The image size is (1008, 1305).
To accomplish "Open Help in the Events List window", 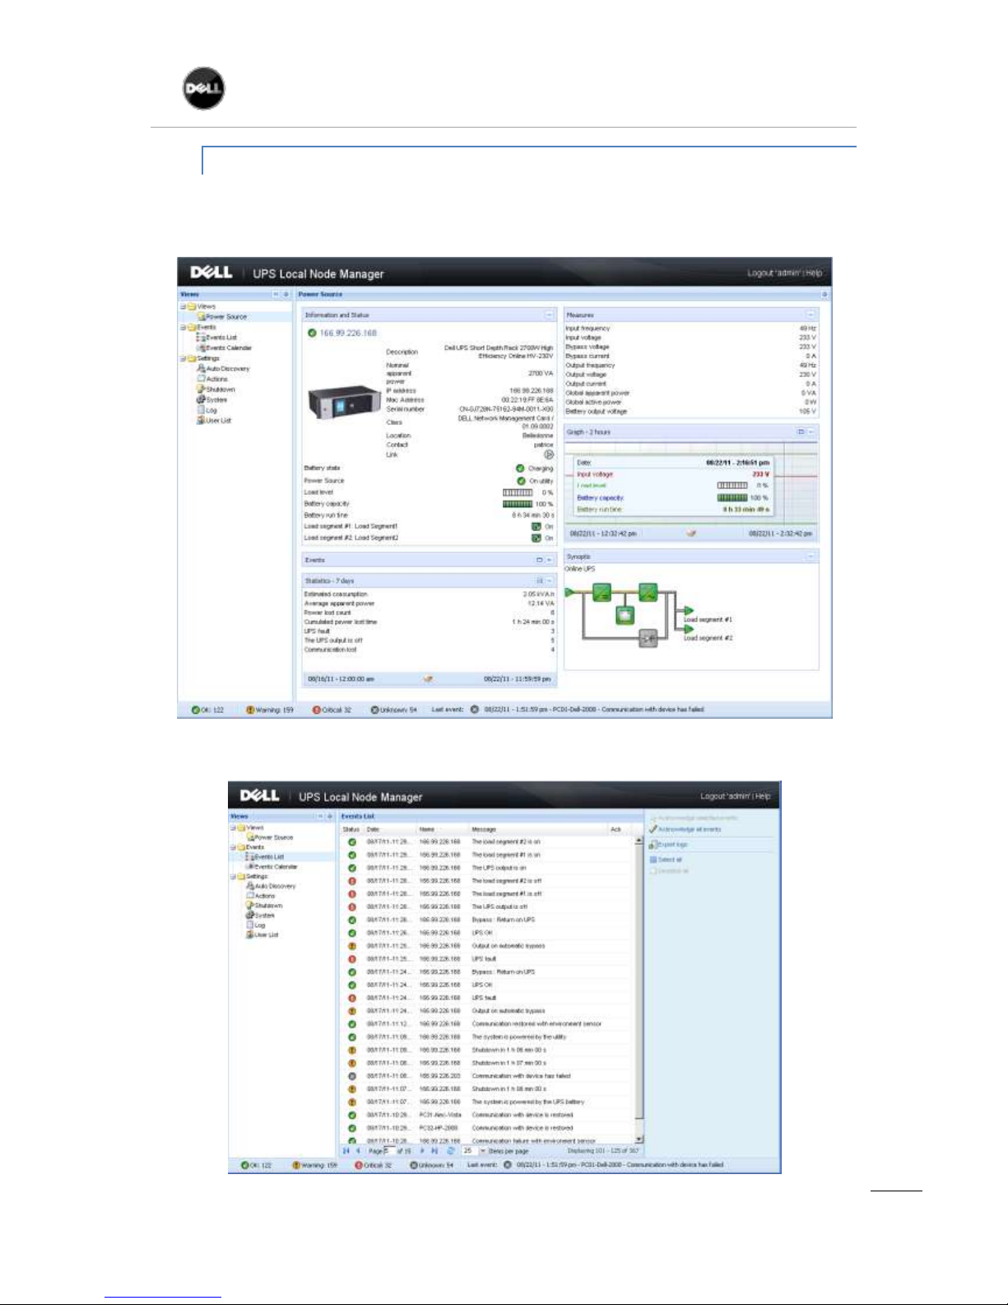I will click(763, 796).
